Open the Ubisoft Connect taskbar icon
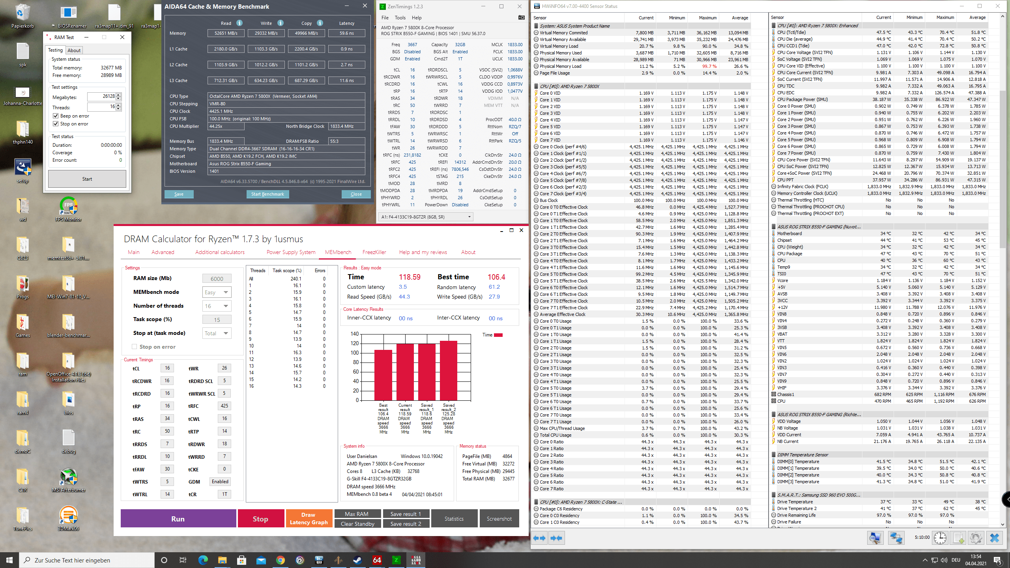The height and width of the screenshot is (568, 1010). tap(299, 560)
